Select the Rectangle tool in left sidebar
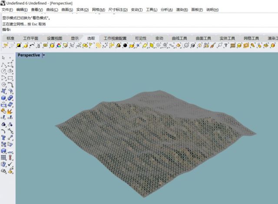Viewport: 278px width, 204px height. point(10,78)
